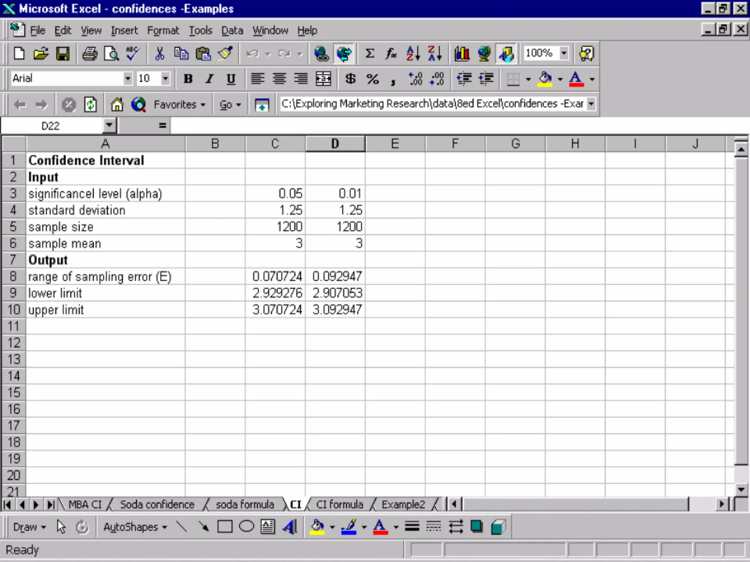
Task: Click the Merge and Center icon
Action: click(x=323, y=79)
